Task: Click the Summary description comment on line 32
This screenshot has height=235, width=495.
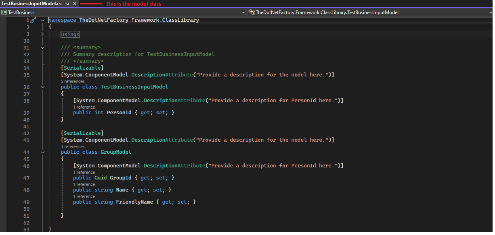Action: 138,54
